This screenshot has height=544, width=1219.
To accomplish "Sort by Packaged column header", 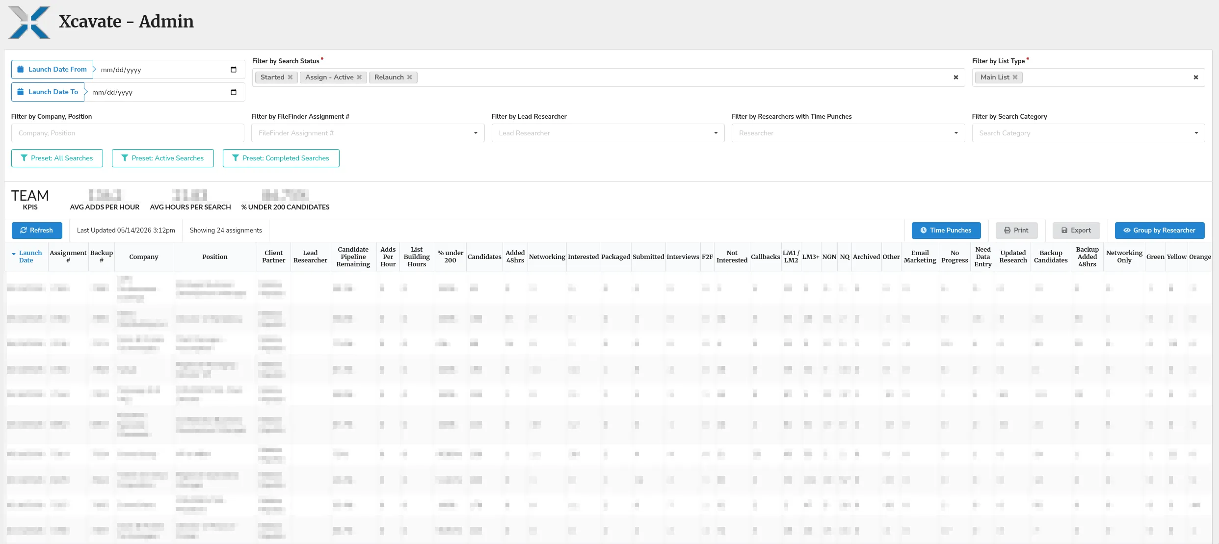I will 616,257.
